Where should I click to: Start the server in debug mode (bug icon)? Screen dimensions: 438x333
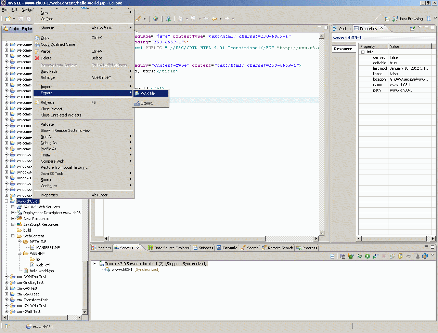359,256
